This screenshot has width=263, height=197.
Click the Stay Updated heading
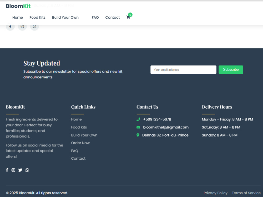point(42,63)
